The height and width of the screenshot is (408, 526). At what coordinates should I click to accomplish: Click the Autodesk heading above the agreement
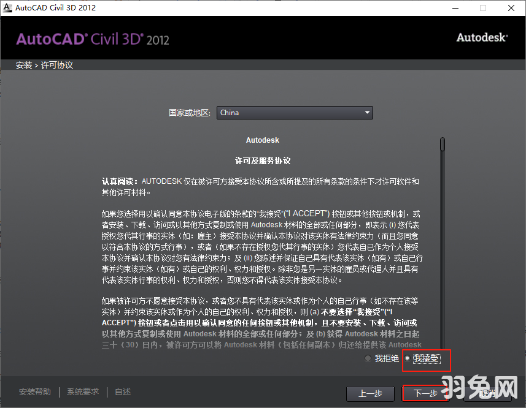263,140
